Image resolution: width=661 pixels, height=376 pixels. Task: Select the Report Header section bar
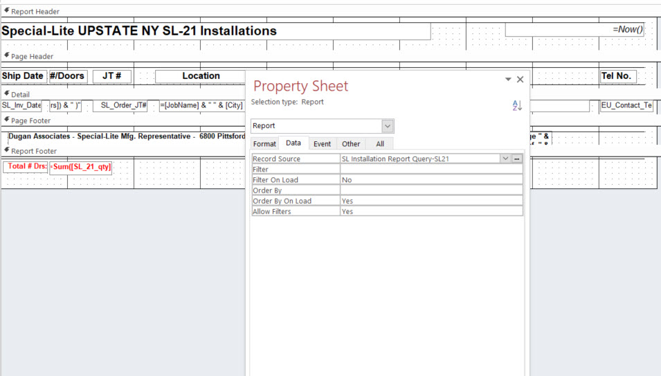click(x=331, y=12)
